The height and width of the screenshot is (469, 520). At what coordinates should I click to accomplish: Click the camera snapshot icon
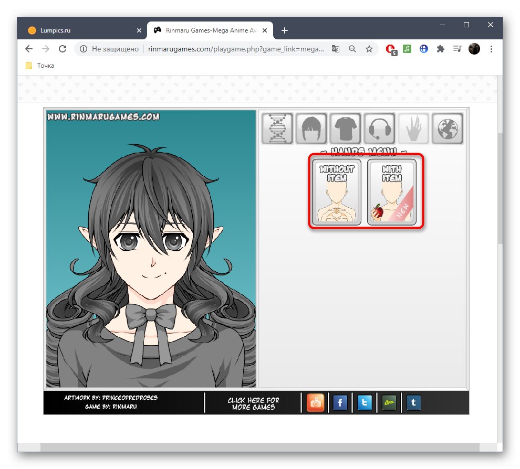(x=315, y=403)
